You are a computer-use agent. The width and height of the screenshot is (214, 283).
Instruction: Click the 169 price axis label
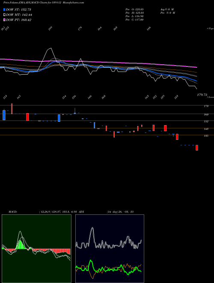coord(206,114)
